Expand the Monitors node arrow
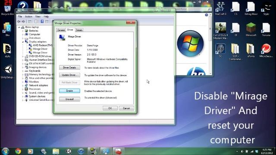 point(23,82)
